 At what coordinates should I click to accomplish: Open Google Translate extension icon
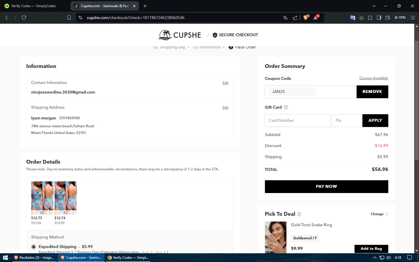coord(353,18)
